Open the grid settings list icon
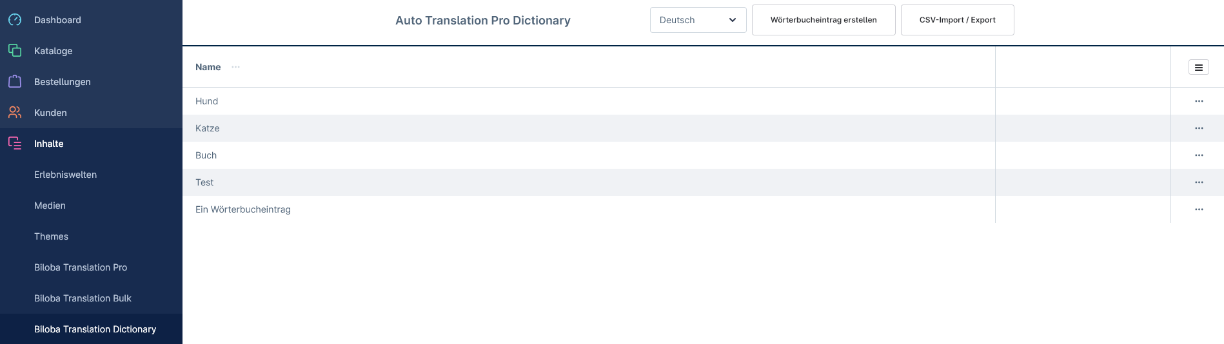The image size is (1224, 344). [x=1199, y=67]
